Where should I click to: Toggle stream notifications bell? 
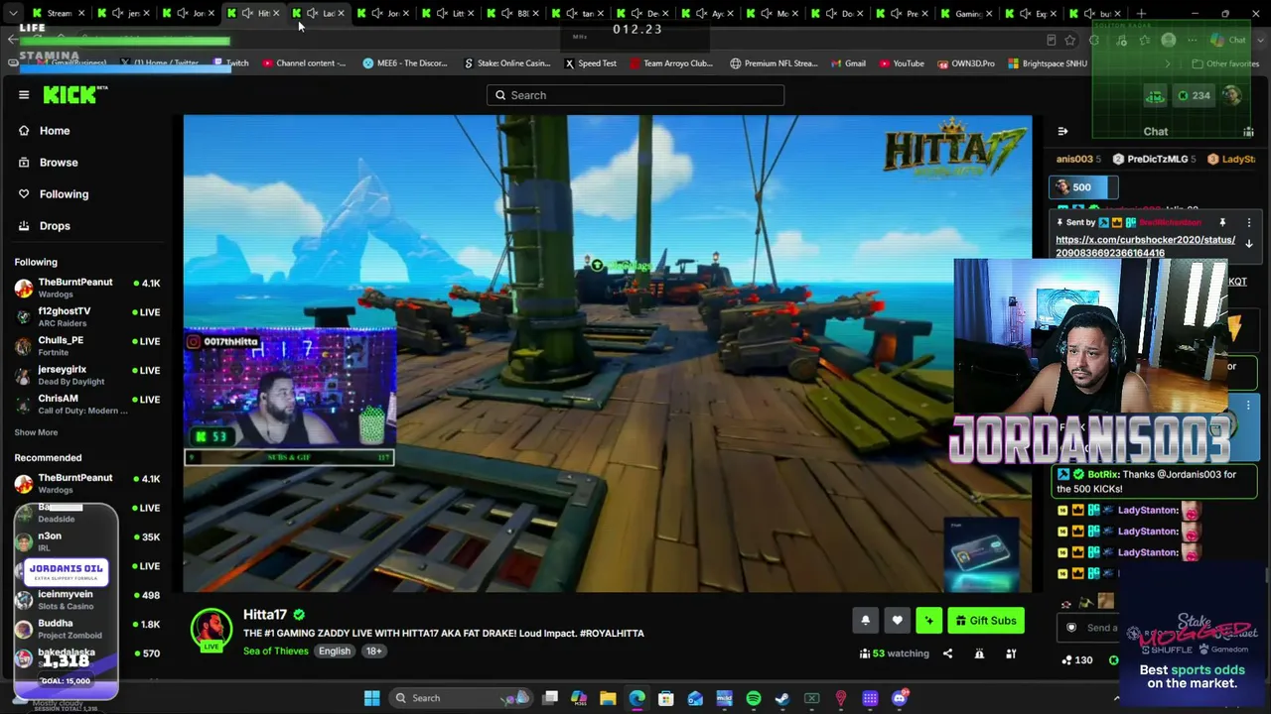click(865, 621)
